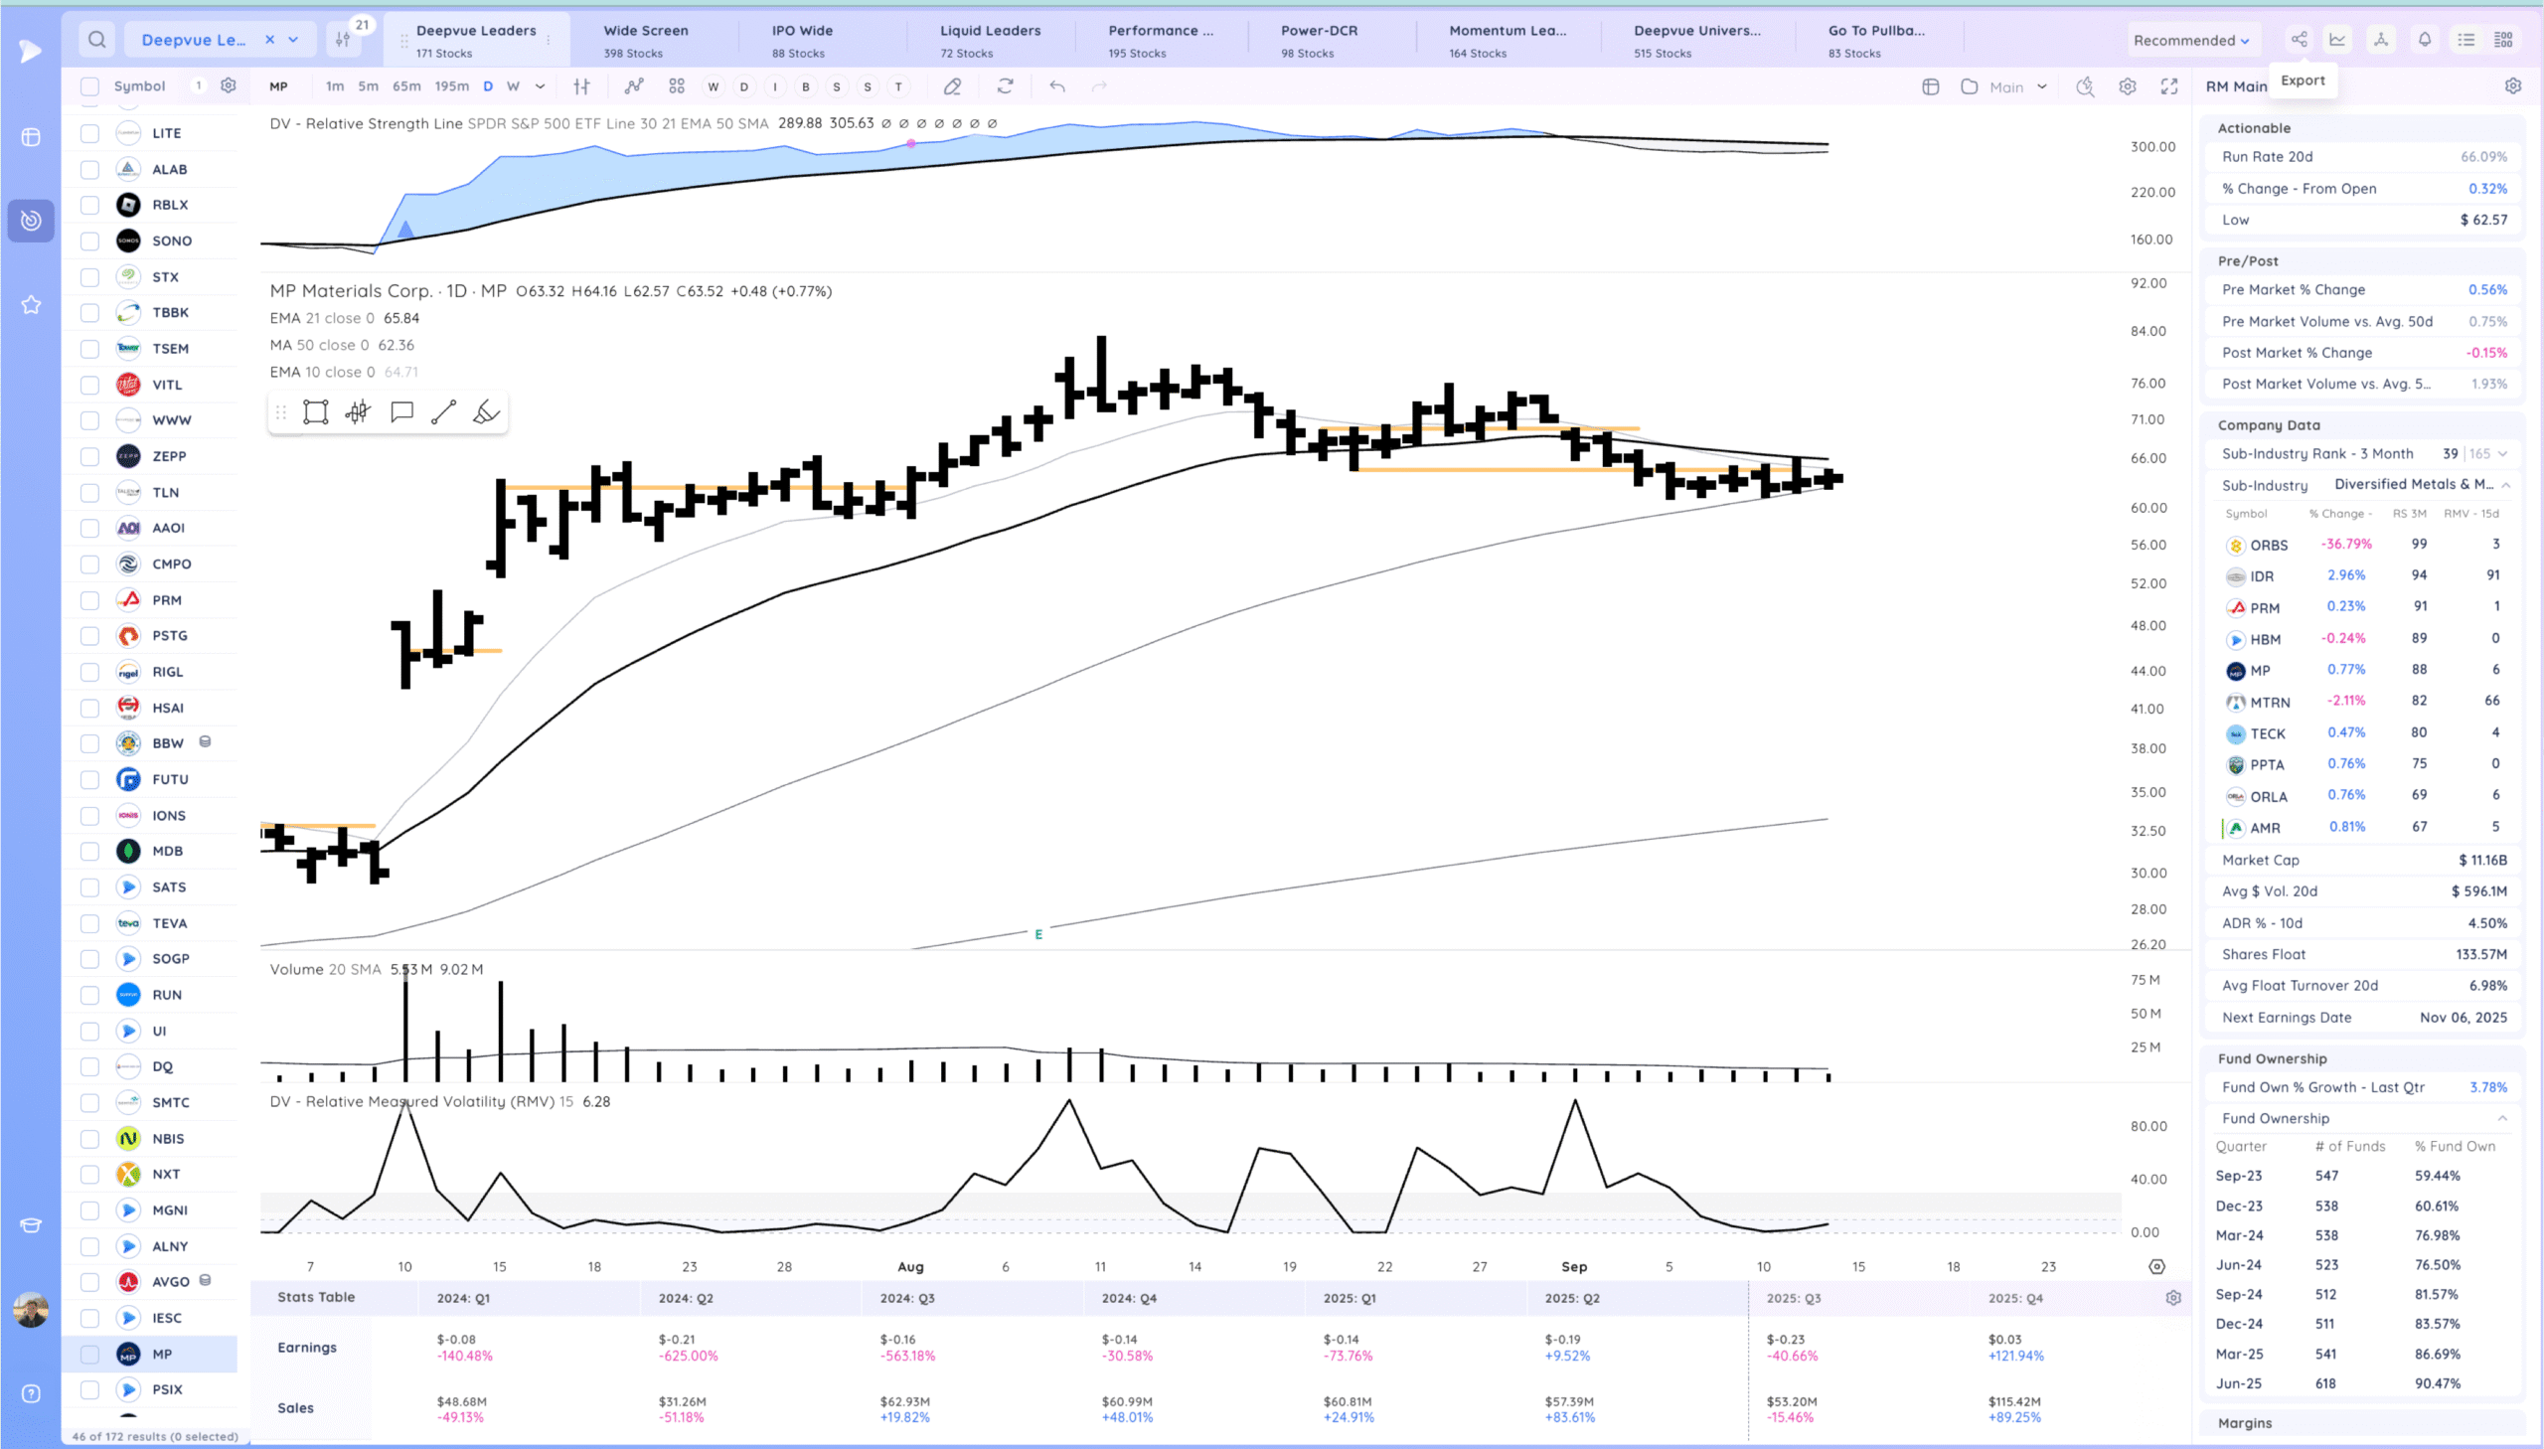This screenshot has height=1449, width=2544.
Task: Select the comment annotation drawing tool
Action: point(401,412)
